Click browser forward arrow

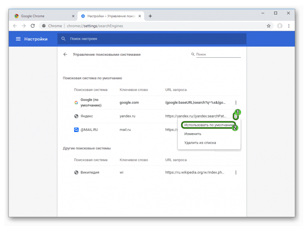pyautogui.click(x=24, y=26)
